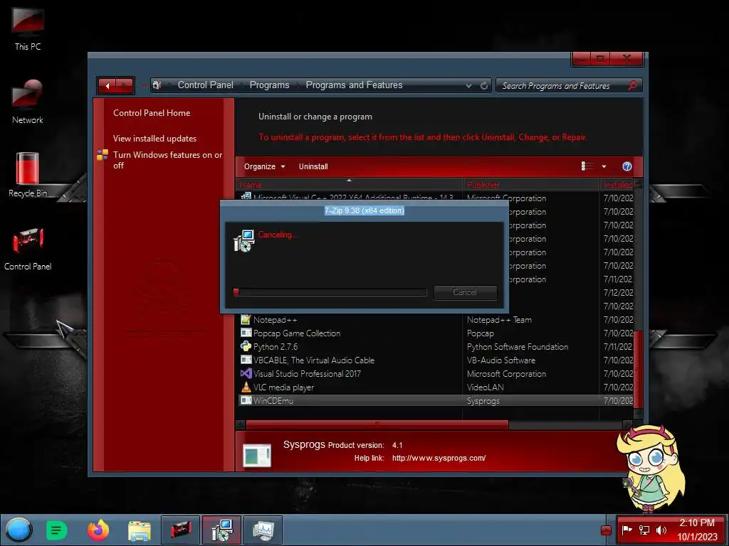Viewport: 729px width, 546px height.
Task: Click the WinCDEmu details pane thumbnail
Action: pos(256,455)
